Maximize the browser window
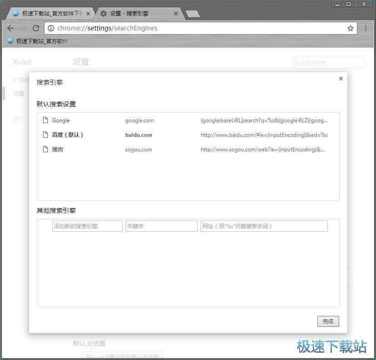This screenshot has width=376, height=360. 349,4
